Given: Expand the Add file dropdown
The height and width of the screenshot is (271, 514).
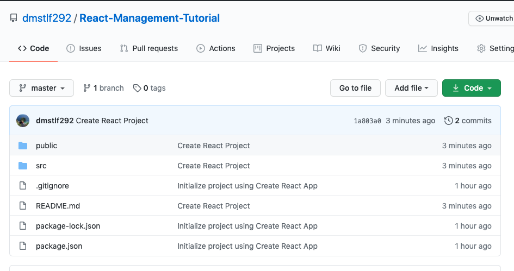Looking at the screenshot, I should pos(411,88).
